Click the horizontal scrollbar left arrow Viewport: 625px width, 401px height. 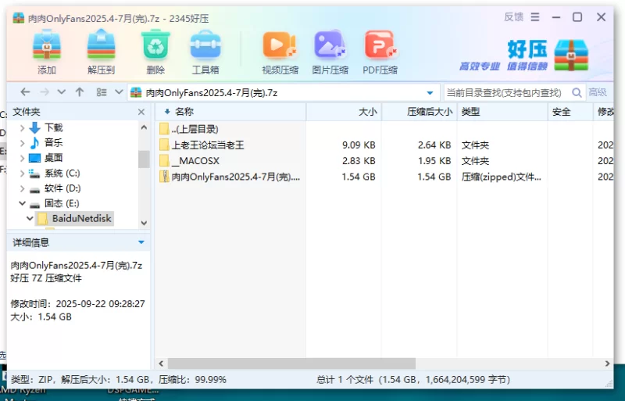click(161, 363)
